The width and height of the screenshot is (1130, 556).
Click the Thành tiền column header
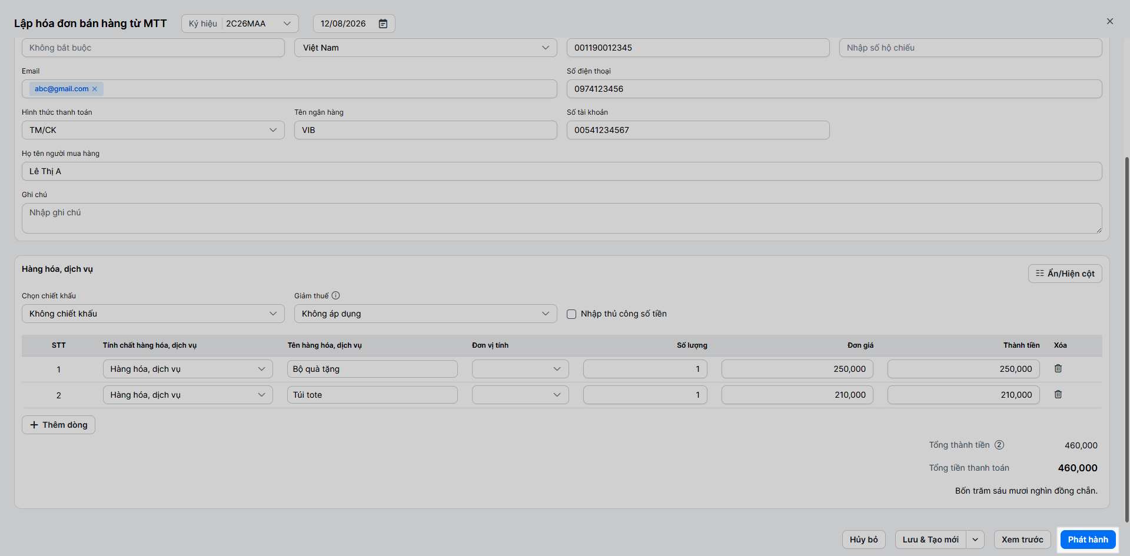(1022, 345)
